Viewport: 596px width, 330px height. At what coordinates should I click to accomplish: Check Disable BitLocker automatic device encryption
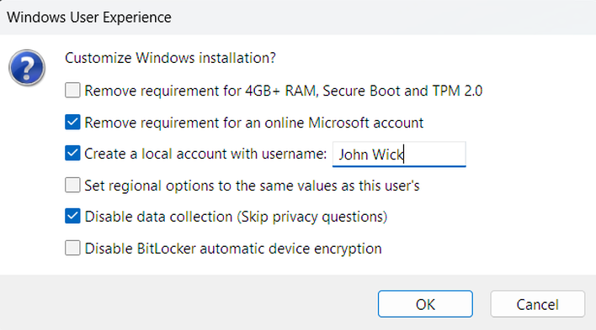point(72,248)
